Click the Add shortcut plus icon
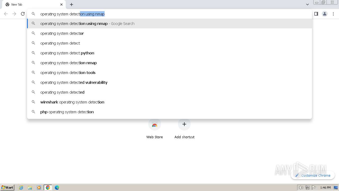The height and width of the screenshot is (191, 339). [x=184, y=124]
